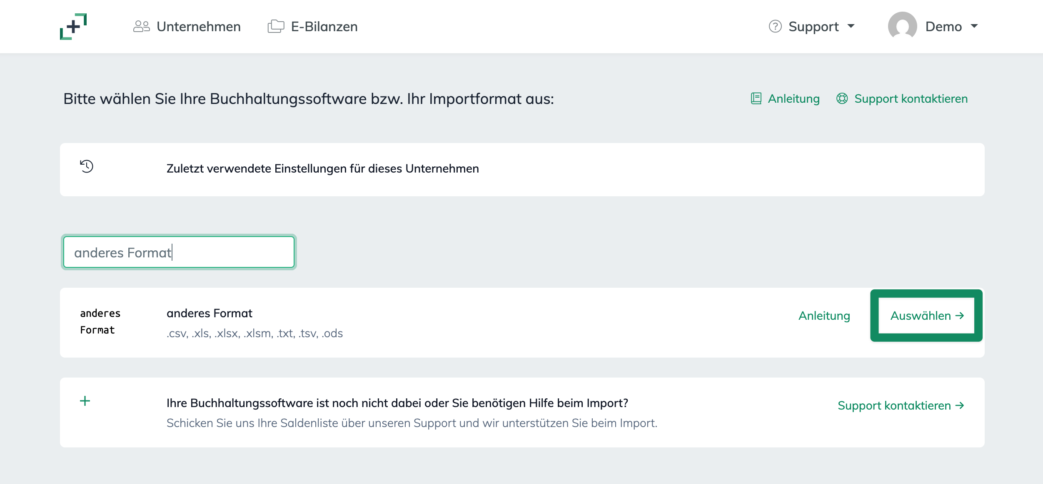The height and width of the screenshot is (484, 1043).
Task: Click the Demo profile avatar
Action: pyautogui.click(x=902, y=26)
